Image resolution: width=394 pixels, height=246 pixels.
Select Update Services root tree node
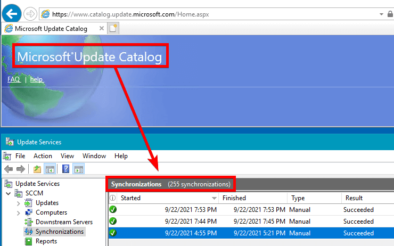pyautogui.click(x=37, y=184)
